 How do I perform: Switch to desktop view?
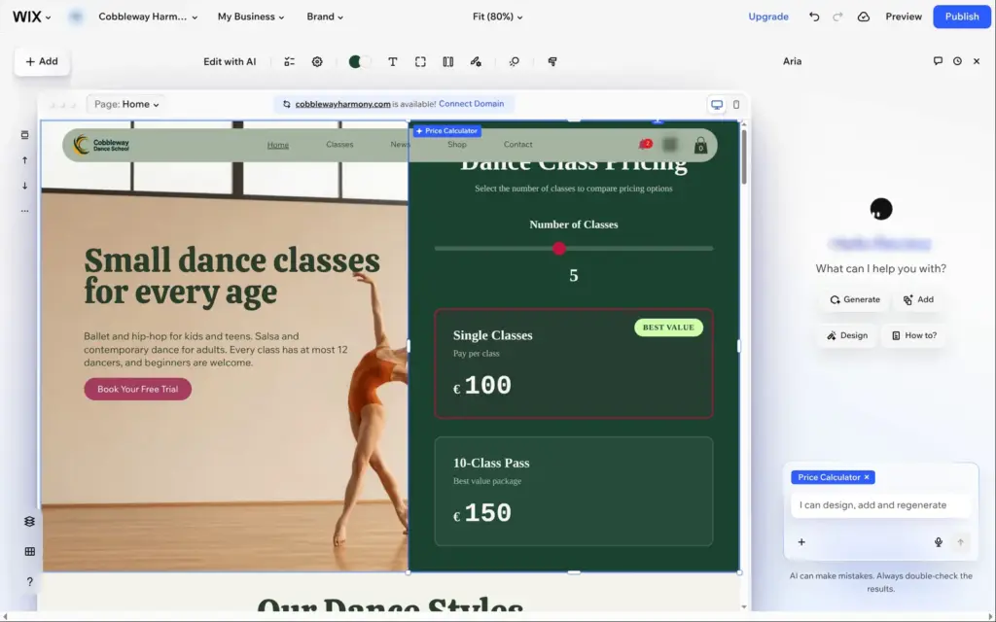tap(717, 105)
